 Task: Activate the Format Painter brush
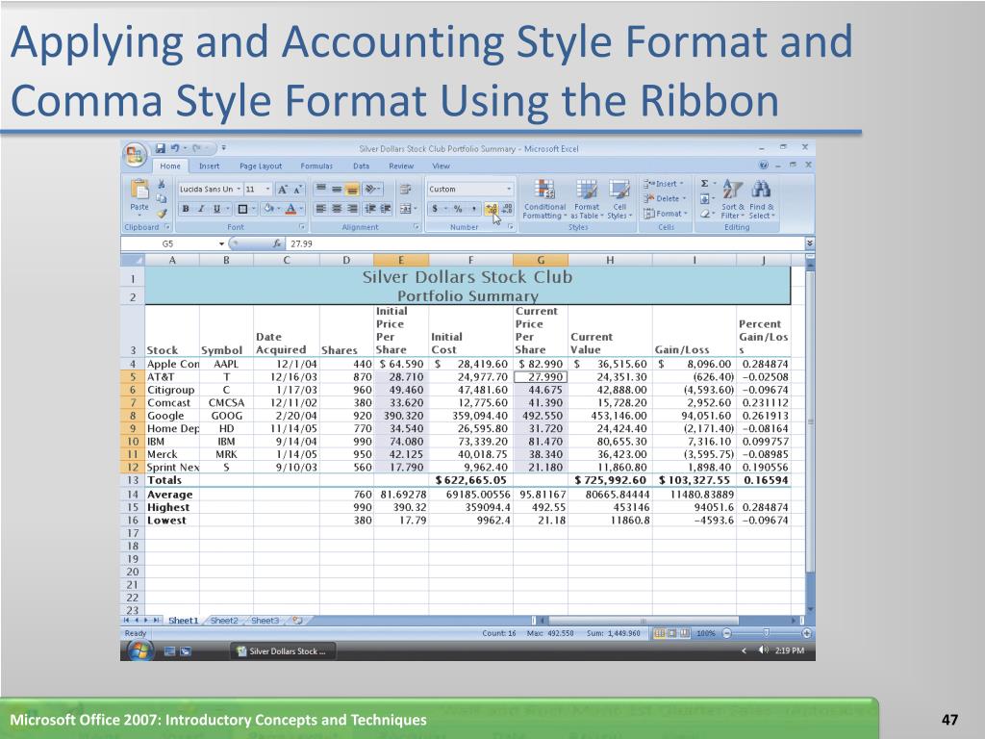point(162,213)
